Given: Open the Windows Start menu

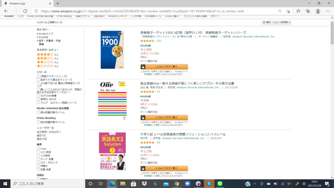Looking at the screenshot, I should pos(5,183).
